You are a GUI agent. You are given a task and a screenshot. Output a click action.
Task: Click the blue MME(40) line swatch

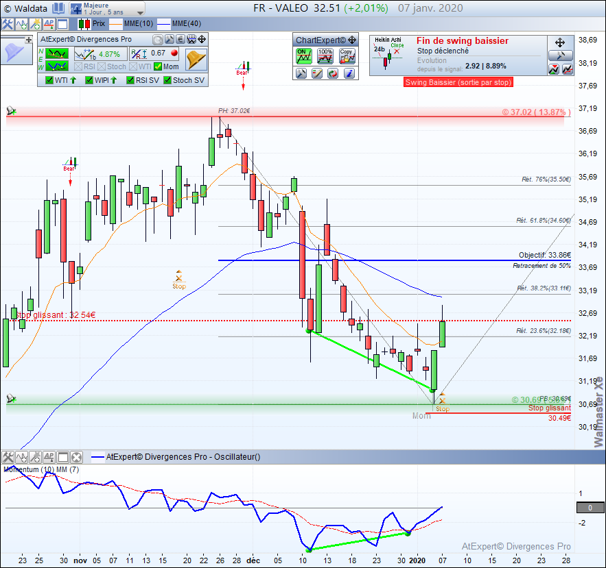click(x=164, y=24)
